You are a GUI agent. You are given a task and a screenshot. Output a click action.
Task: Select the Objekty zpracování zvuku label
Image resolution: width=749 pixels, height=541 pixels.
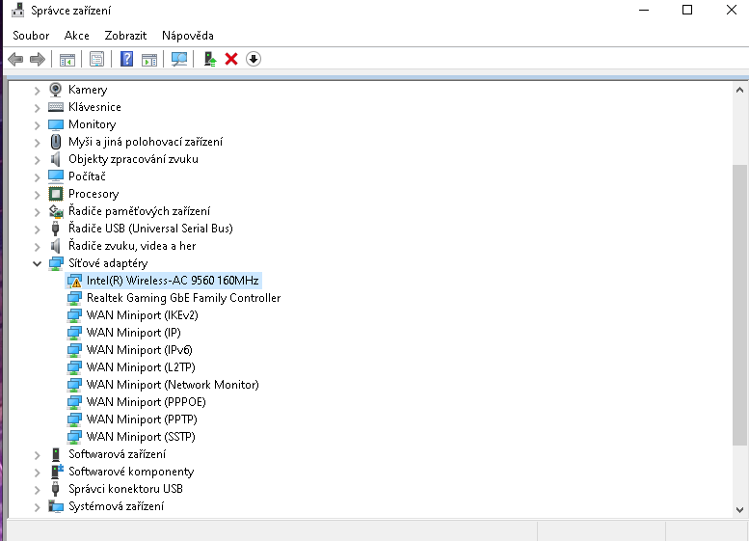(133, 159)
